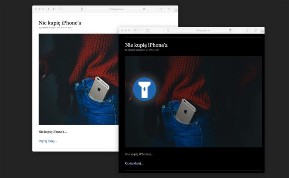Click flashlight extension icon in white window toolbar
This screenshot has width=289, height=178.
pyautogui.click(x=82, y=9)
